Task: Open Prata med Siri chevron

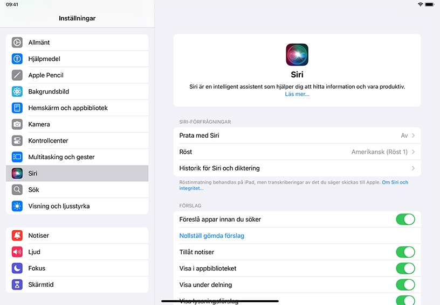Action: pos(413,136)
